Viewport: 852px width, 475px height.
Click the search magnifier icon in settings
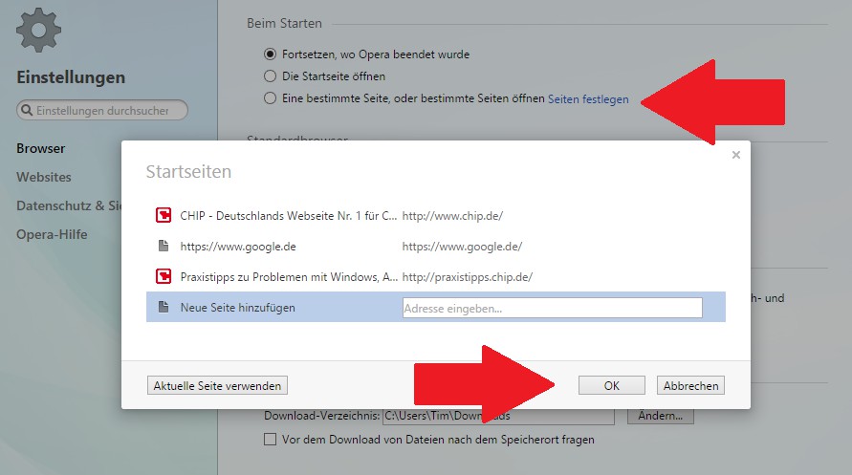tap(27, 111)
